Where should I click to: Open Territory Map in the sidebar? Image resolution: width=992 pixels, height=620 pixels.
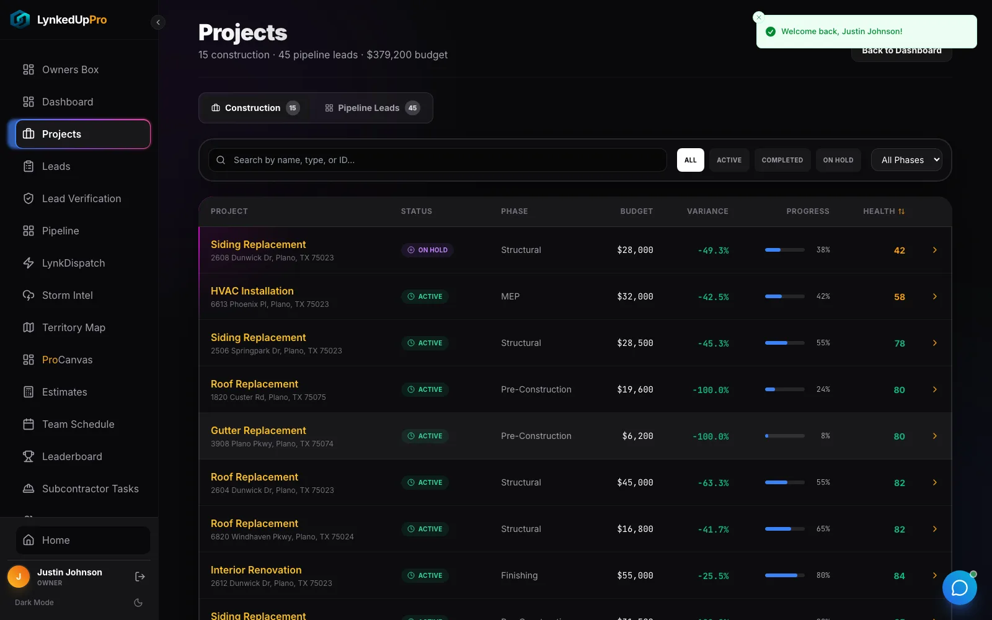click(x=82, y=327)
